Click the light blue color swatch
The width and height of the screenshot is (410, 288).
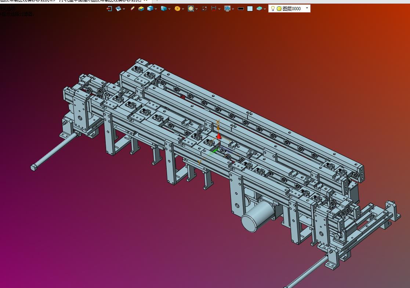[x=250, y=9]
